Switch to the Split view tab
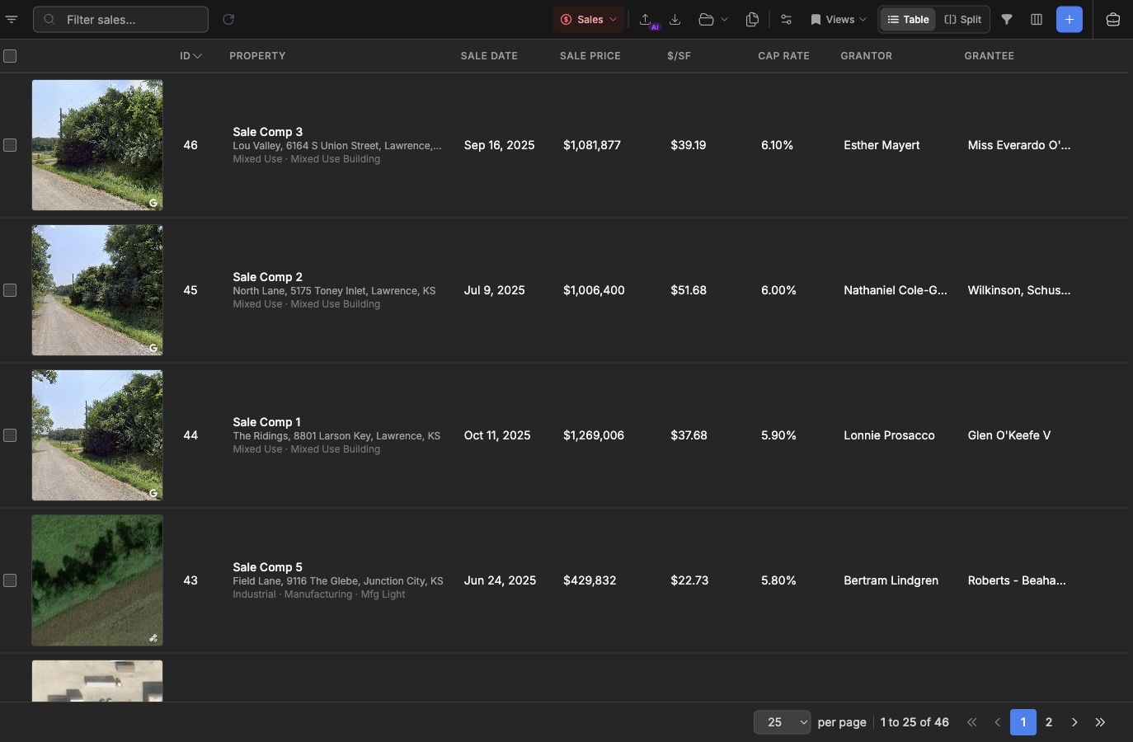 tap(963, 20)
